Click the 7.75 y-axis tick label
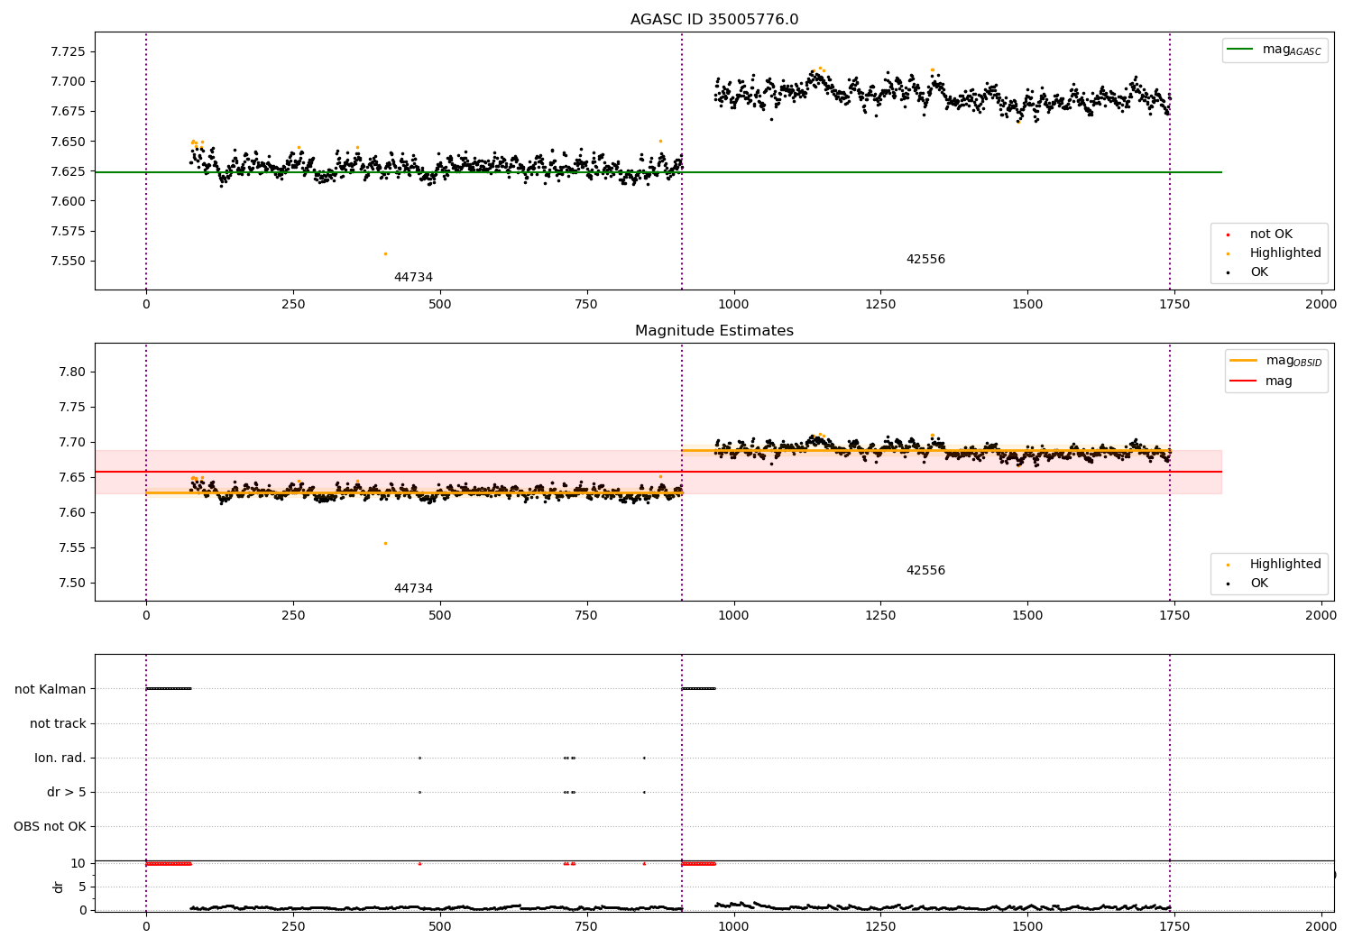The height and width of the screenshot is (947, 1353). [71, 408]
